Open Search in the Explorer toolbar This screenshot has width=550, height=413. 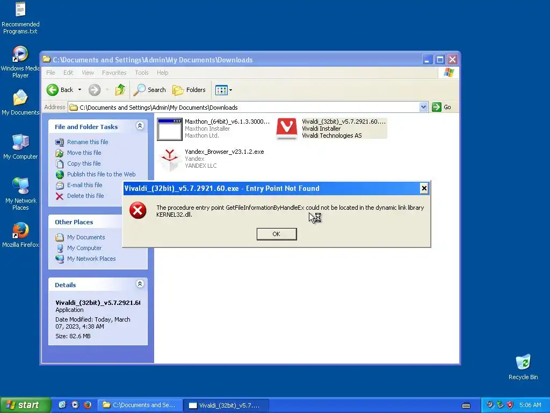[x=150, y=90]
